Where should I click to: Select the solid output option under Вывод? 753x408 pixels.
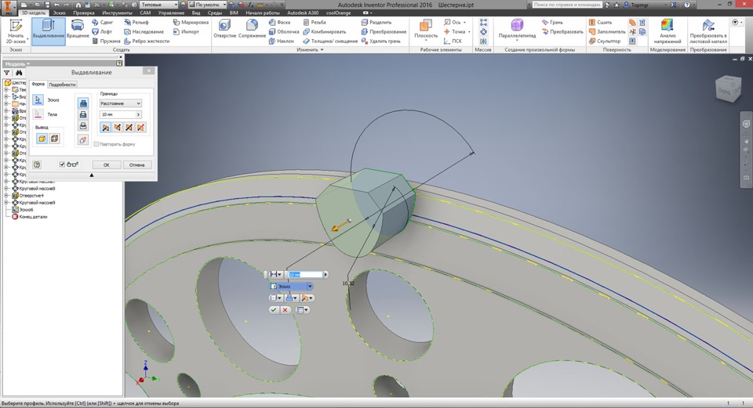coord(42,139)
